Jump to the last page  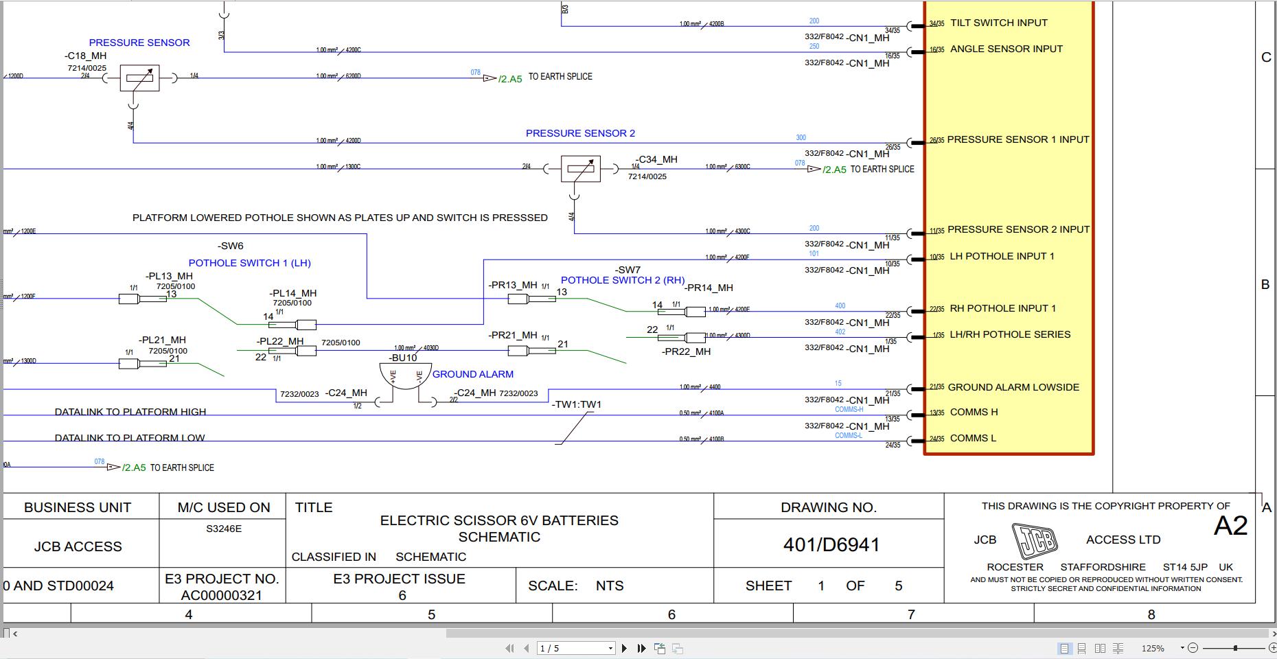pyautogui.click(x=642, y=648)
